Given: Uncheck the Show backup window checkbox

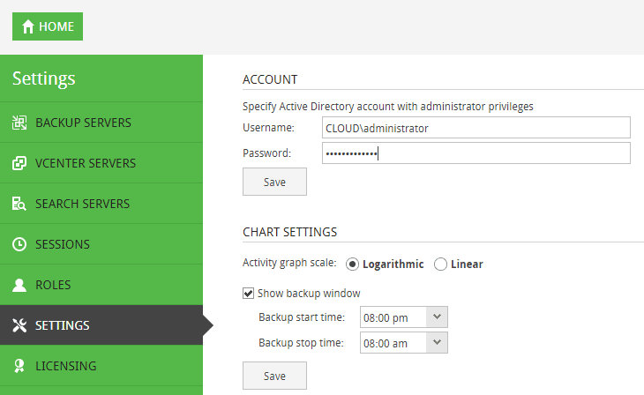Looking at the screenshot, I should coord(248,293).
